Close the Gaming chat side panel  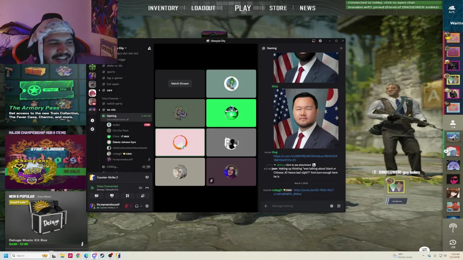tap(341, 48)
